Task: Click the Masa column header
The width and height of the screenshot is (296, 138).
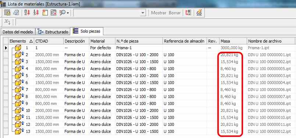Action: coord(233,41)
